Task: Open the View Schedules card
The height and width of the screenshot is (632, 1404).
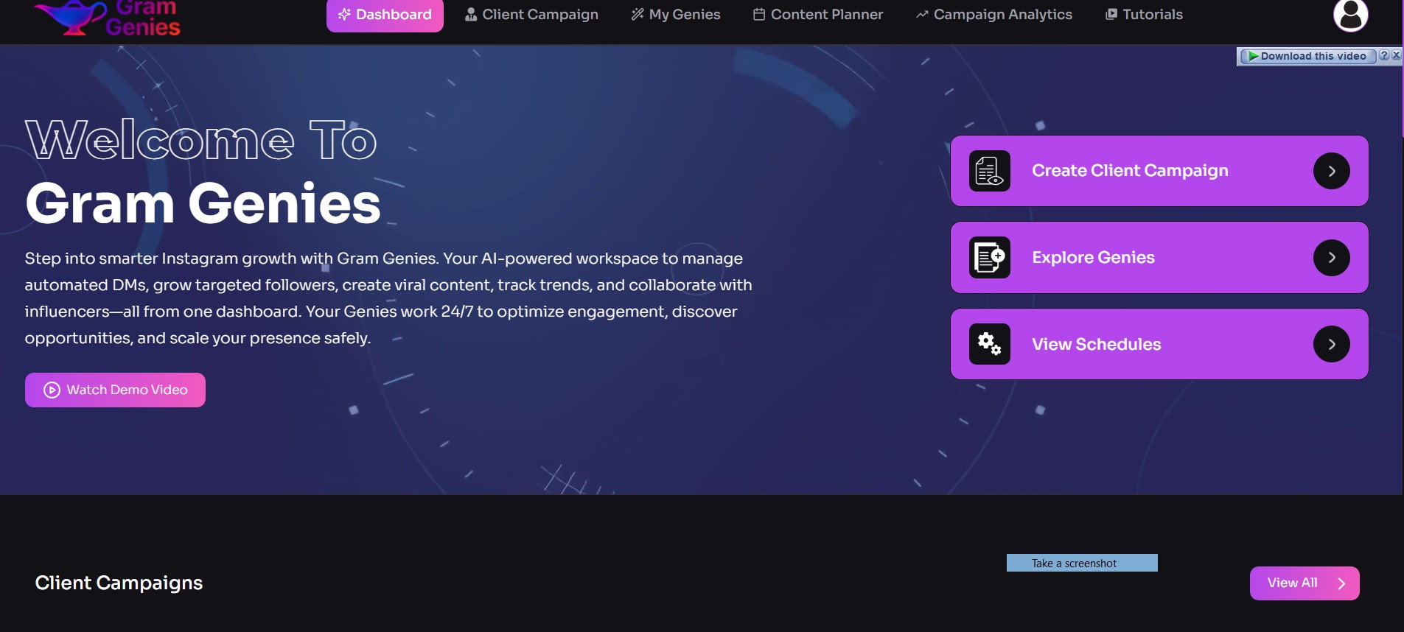Action: click(1159, 344)
